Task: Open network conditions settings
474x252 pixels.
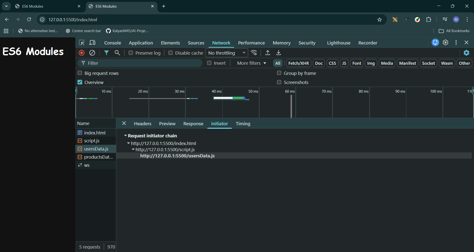Action: (x=254, y=53)
